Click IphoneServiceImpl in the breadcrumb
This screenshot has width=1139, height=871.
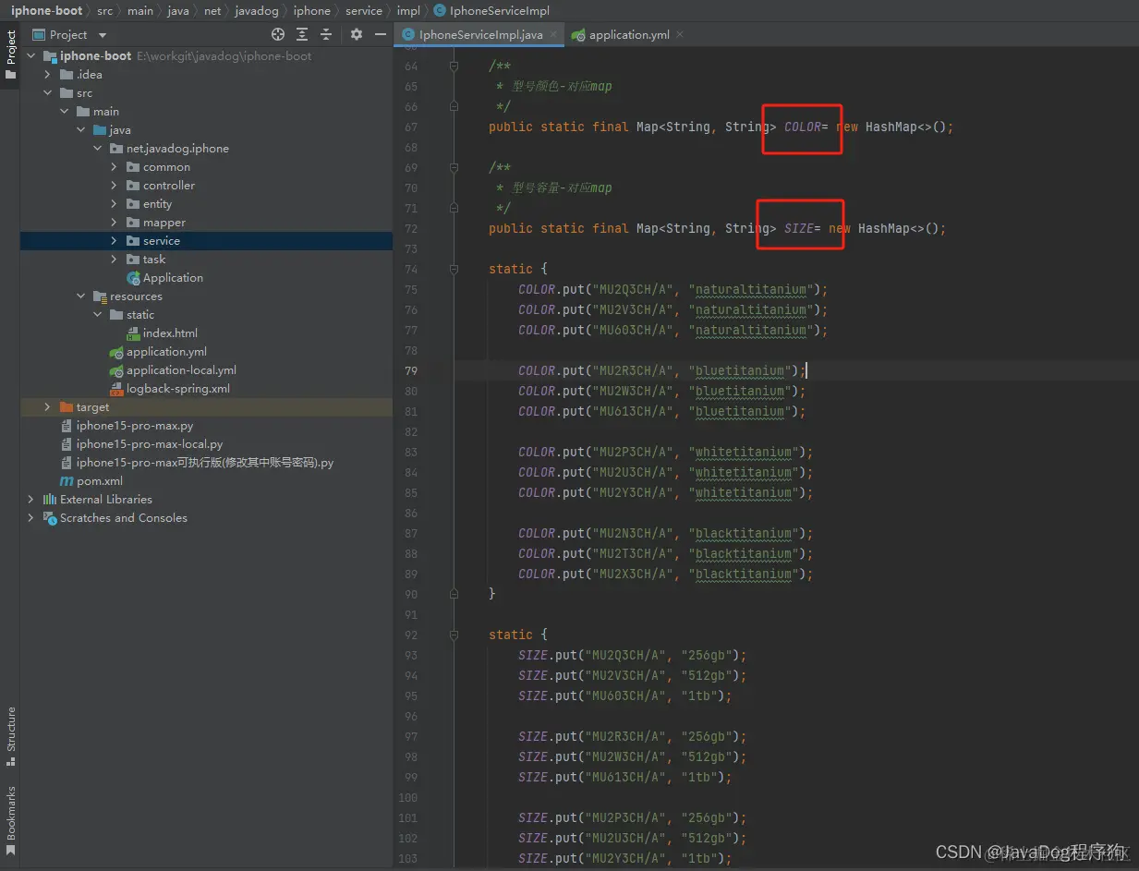pos(500,11)
